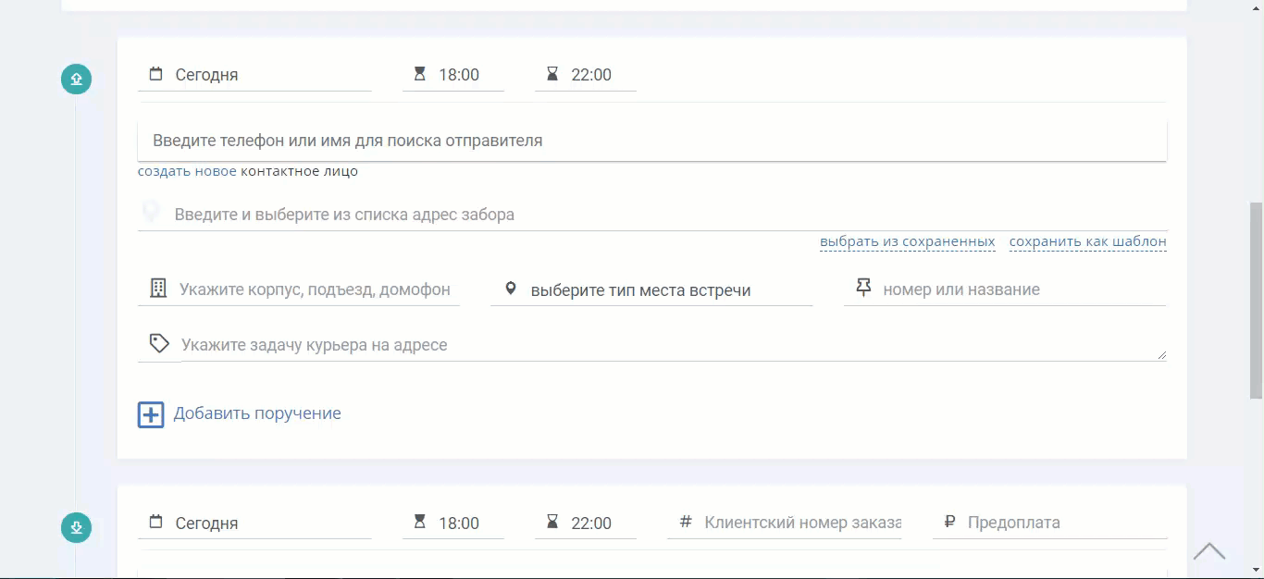Click the map pin icon by pickup address
Image resolution: width=1264 pixels, height=579 pixels.
pos(150,214)
